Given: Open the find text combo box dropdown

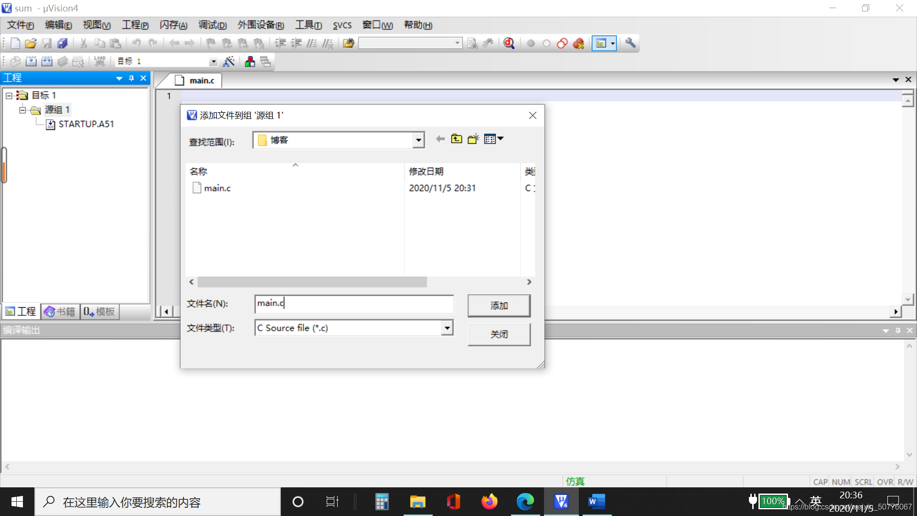Looking at the screenshot, I should (458, 43).
